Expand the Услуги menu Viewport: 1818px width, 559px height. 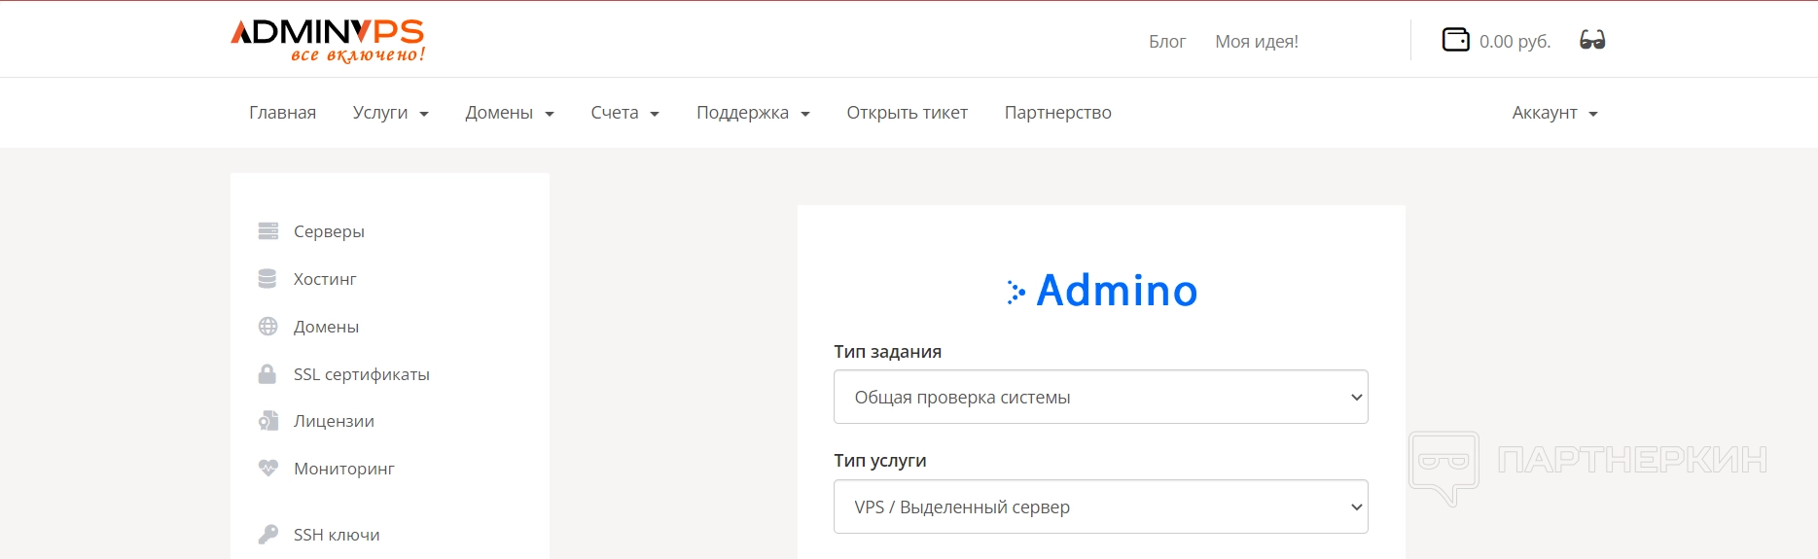(x=390, y=113)
